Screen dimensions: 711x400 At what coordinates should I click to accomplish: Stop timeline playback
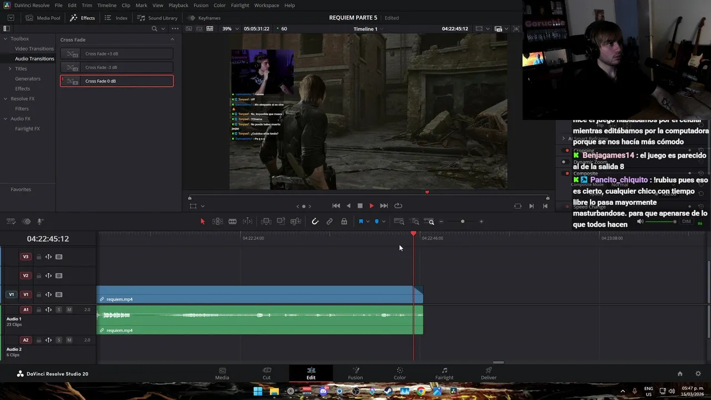[x=360, y=206]
